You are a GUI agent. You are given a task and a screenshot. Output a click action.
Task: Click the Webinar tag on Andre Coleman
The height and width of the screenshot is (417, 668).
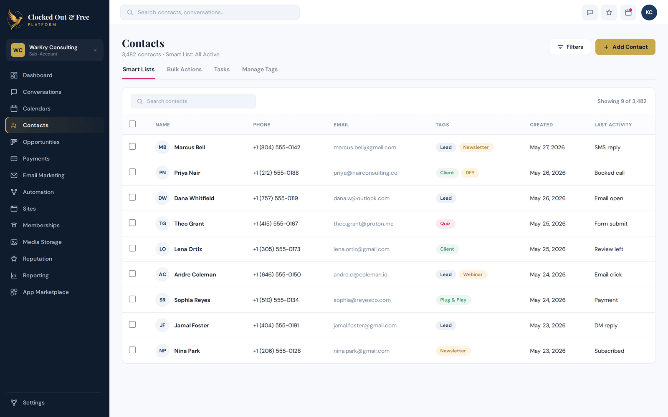(473, 274)
